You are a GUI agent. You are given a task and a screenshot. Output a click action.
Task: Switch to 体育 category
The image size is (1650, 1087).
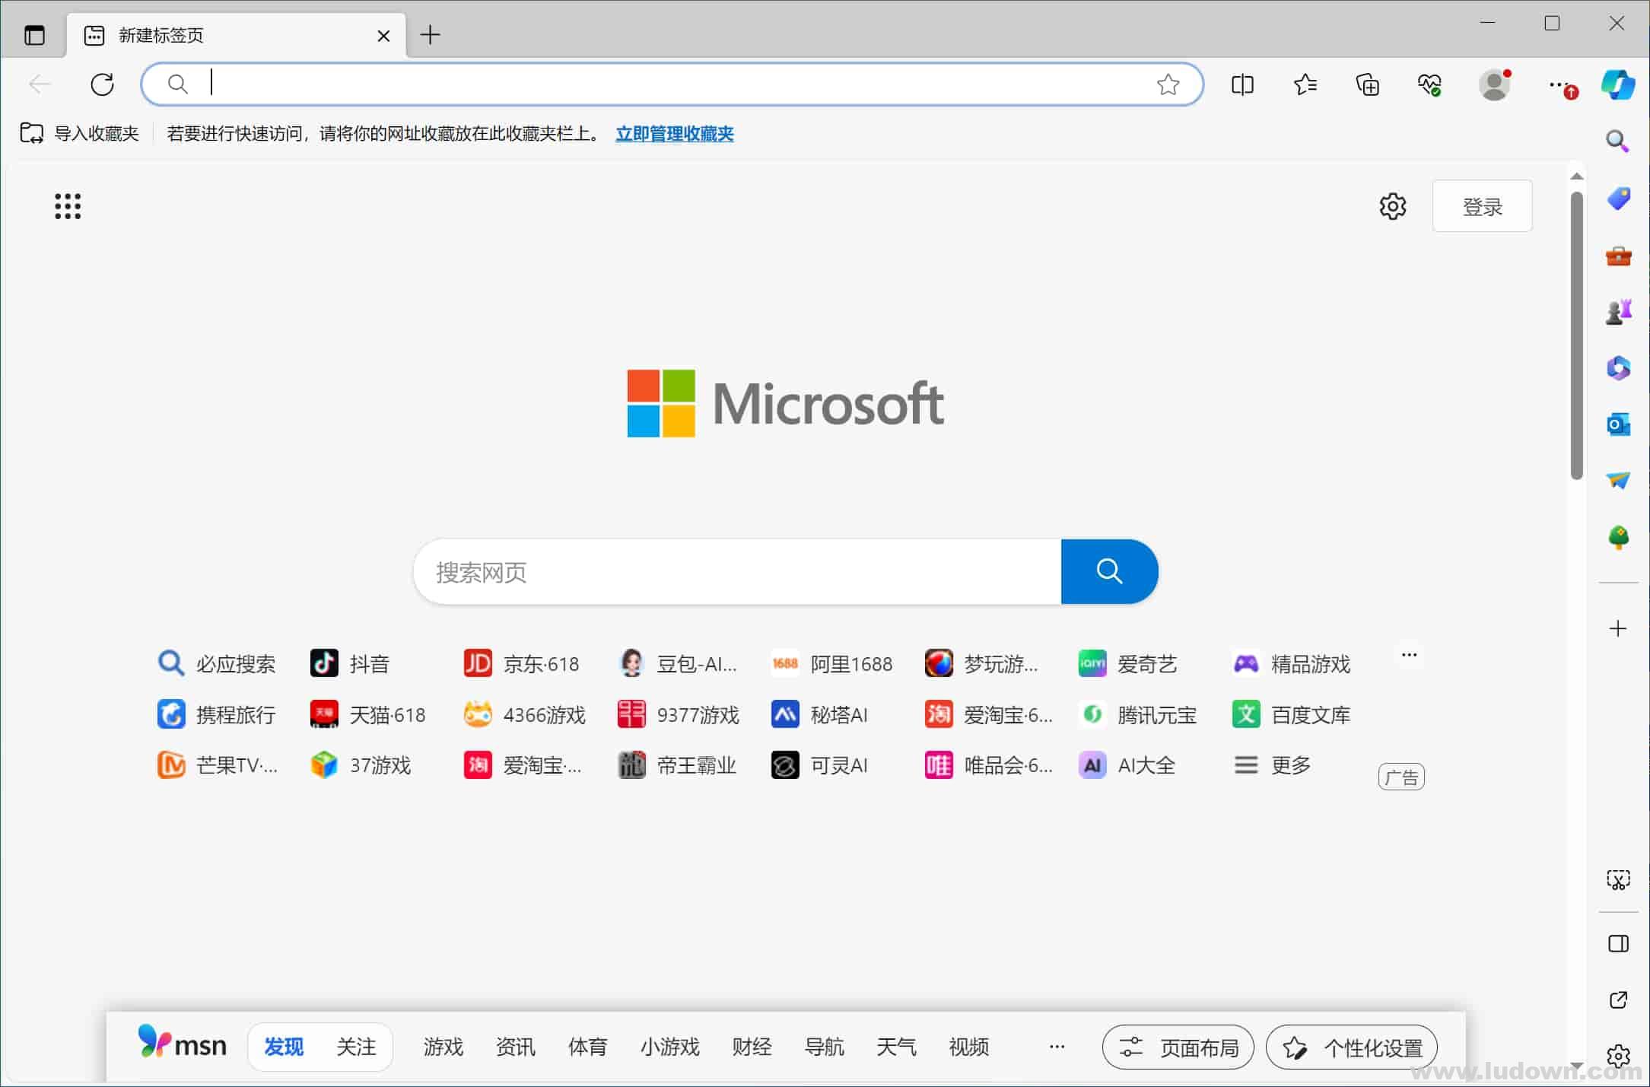pyautogui.click(x=587, y=1047)
